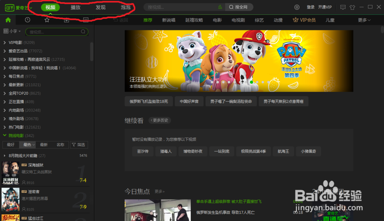Open 深海越狱 movie poster thumbnail

pyautogui.click(x=10, y=173)
